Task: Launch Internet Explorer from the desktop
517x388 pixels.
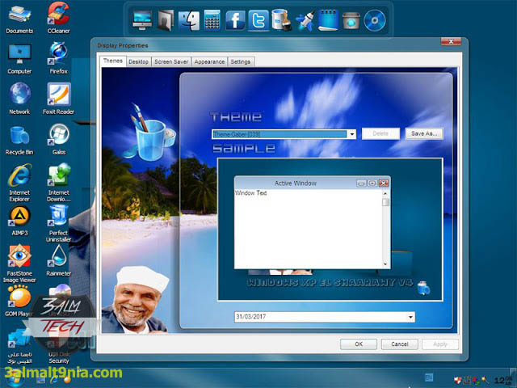Action: [x=19, y=183]
